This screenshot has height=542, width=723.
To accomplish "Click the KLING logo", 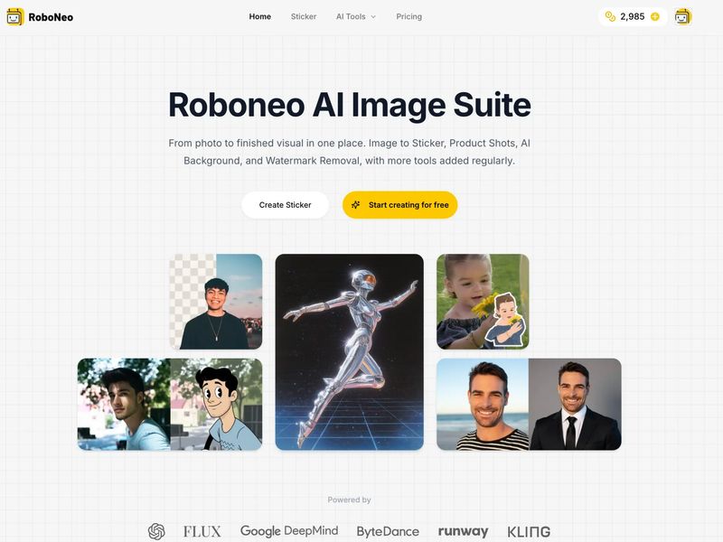I will (529, 531).
